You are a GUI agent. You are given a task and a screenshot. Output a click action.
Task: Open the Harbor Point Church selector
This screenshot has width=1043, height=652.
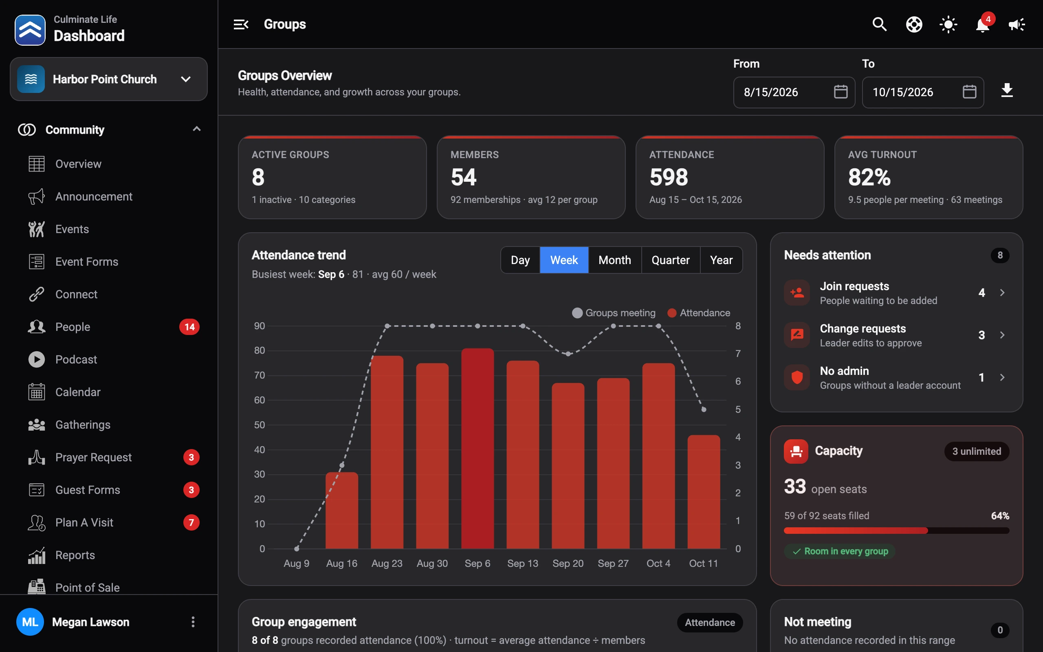[109, 79]
